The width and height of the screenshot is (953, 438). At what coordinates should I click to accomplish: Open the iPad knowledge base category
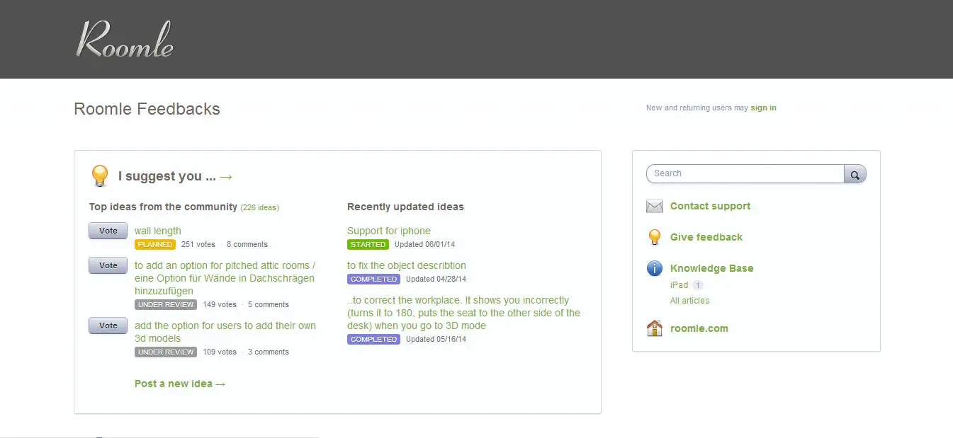pos(679,285)
